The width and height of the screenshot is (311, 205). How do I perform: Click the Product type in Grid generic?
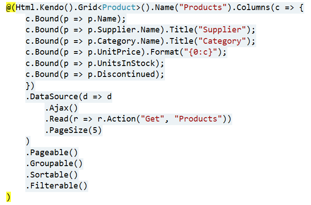[119, 7]
